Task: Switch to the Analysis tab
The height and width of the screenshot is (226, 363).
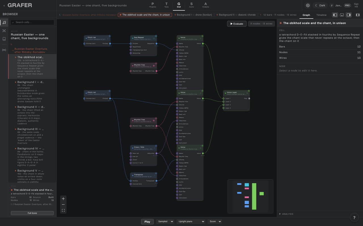Action: (x=206, y=5)
